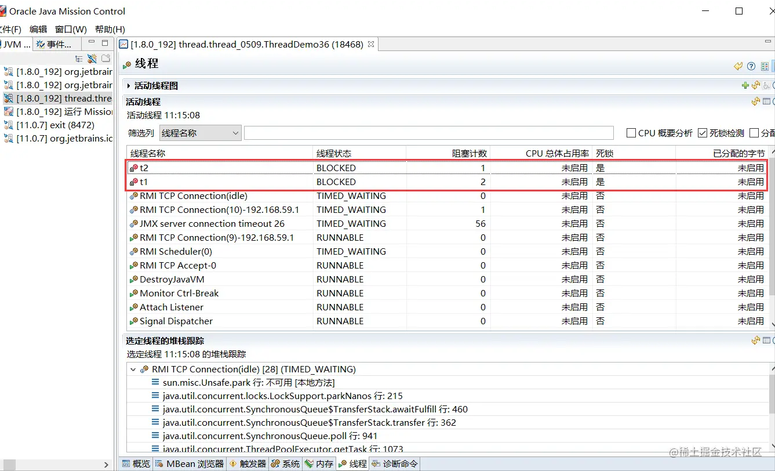Expand the 活动线程图 section

click(x=129, y=85)
